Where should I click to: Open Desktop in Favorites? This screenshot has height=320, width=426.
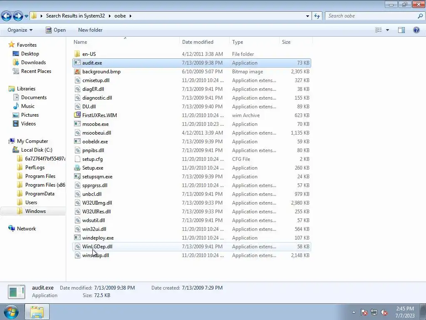click(x=30, y=54)
